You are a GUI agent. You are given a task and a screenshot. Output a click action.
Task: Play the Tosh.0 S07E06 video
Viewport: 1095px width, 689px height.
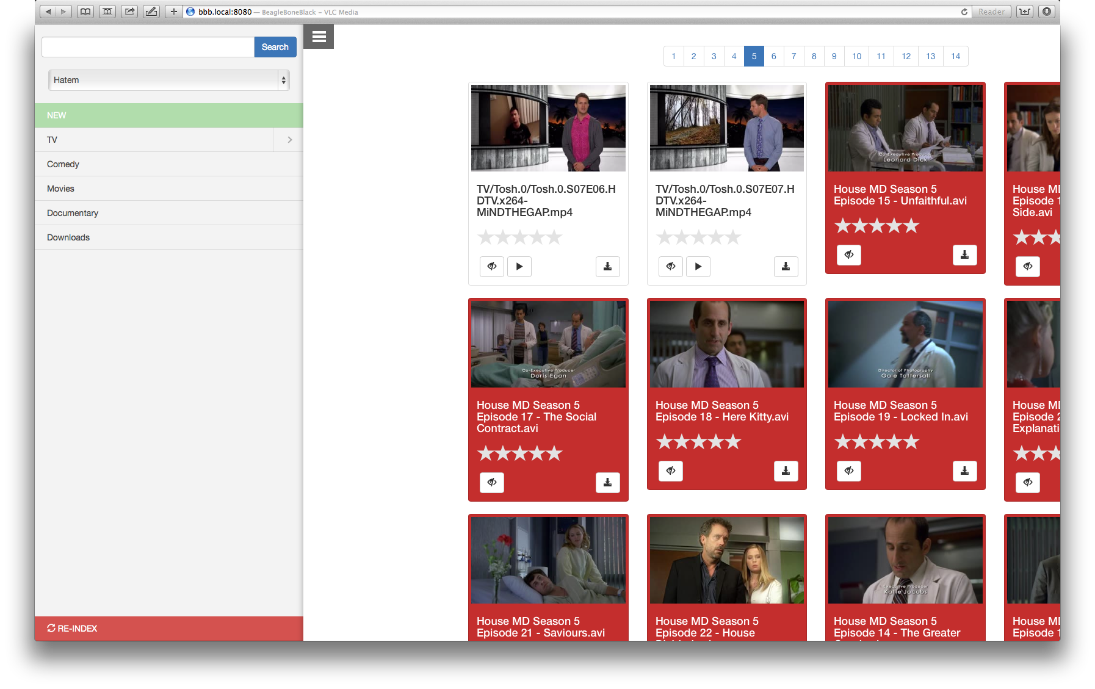[x=519, y=267]
